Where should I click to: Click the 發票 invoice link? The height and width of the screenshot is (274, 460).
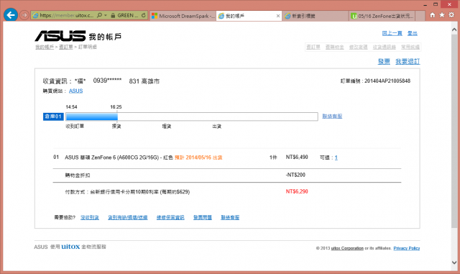point(384,61)
